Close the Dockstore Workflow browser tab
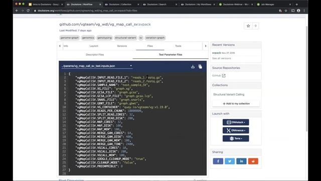Image resolution: width=321 pixels, height=181 pixels. tap(100, 5)
